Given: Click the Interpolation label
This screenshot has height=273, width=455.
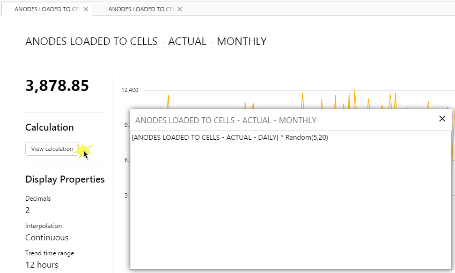Looking at the screenshot, I should 43,226.
